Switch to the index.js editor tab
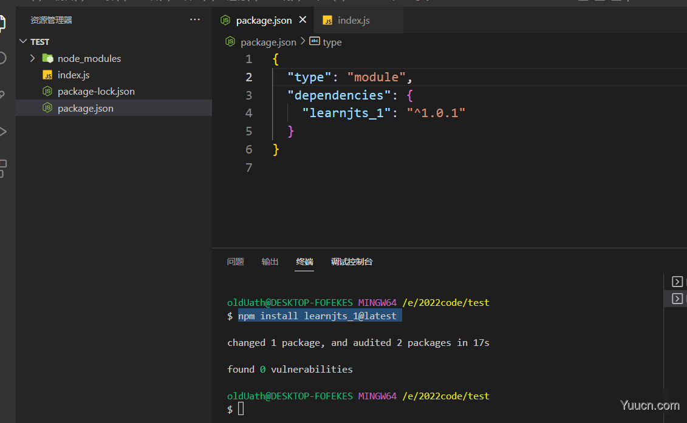The width and height of the screenshot is (687, 423). point(353,21)
